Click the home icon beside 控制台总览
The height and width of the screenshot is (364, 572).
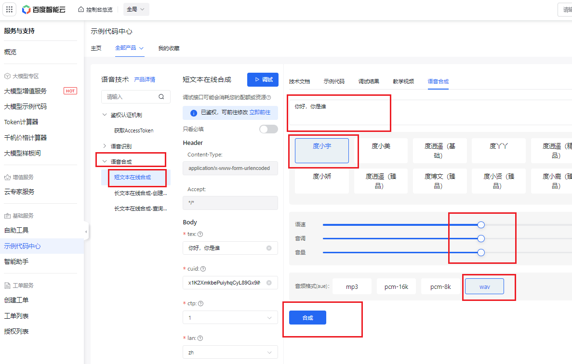coord(81,10)
